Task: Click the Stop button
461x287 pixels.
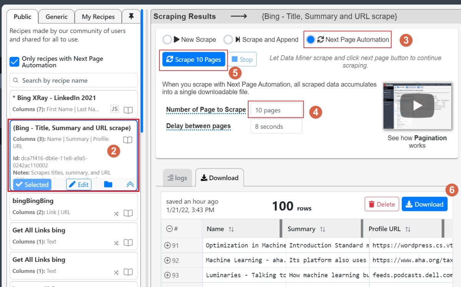Action: (x=242, y=59)
